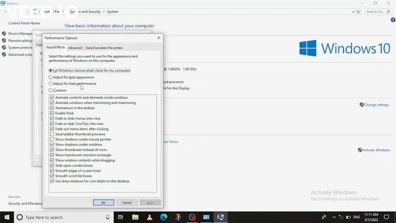Uncheck Animations in the taskbar
This screenshot has width=396, height=223.
[x=52, y=108]
